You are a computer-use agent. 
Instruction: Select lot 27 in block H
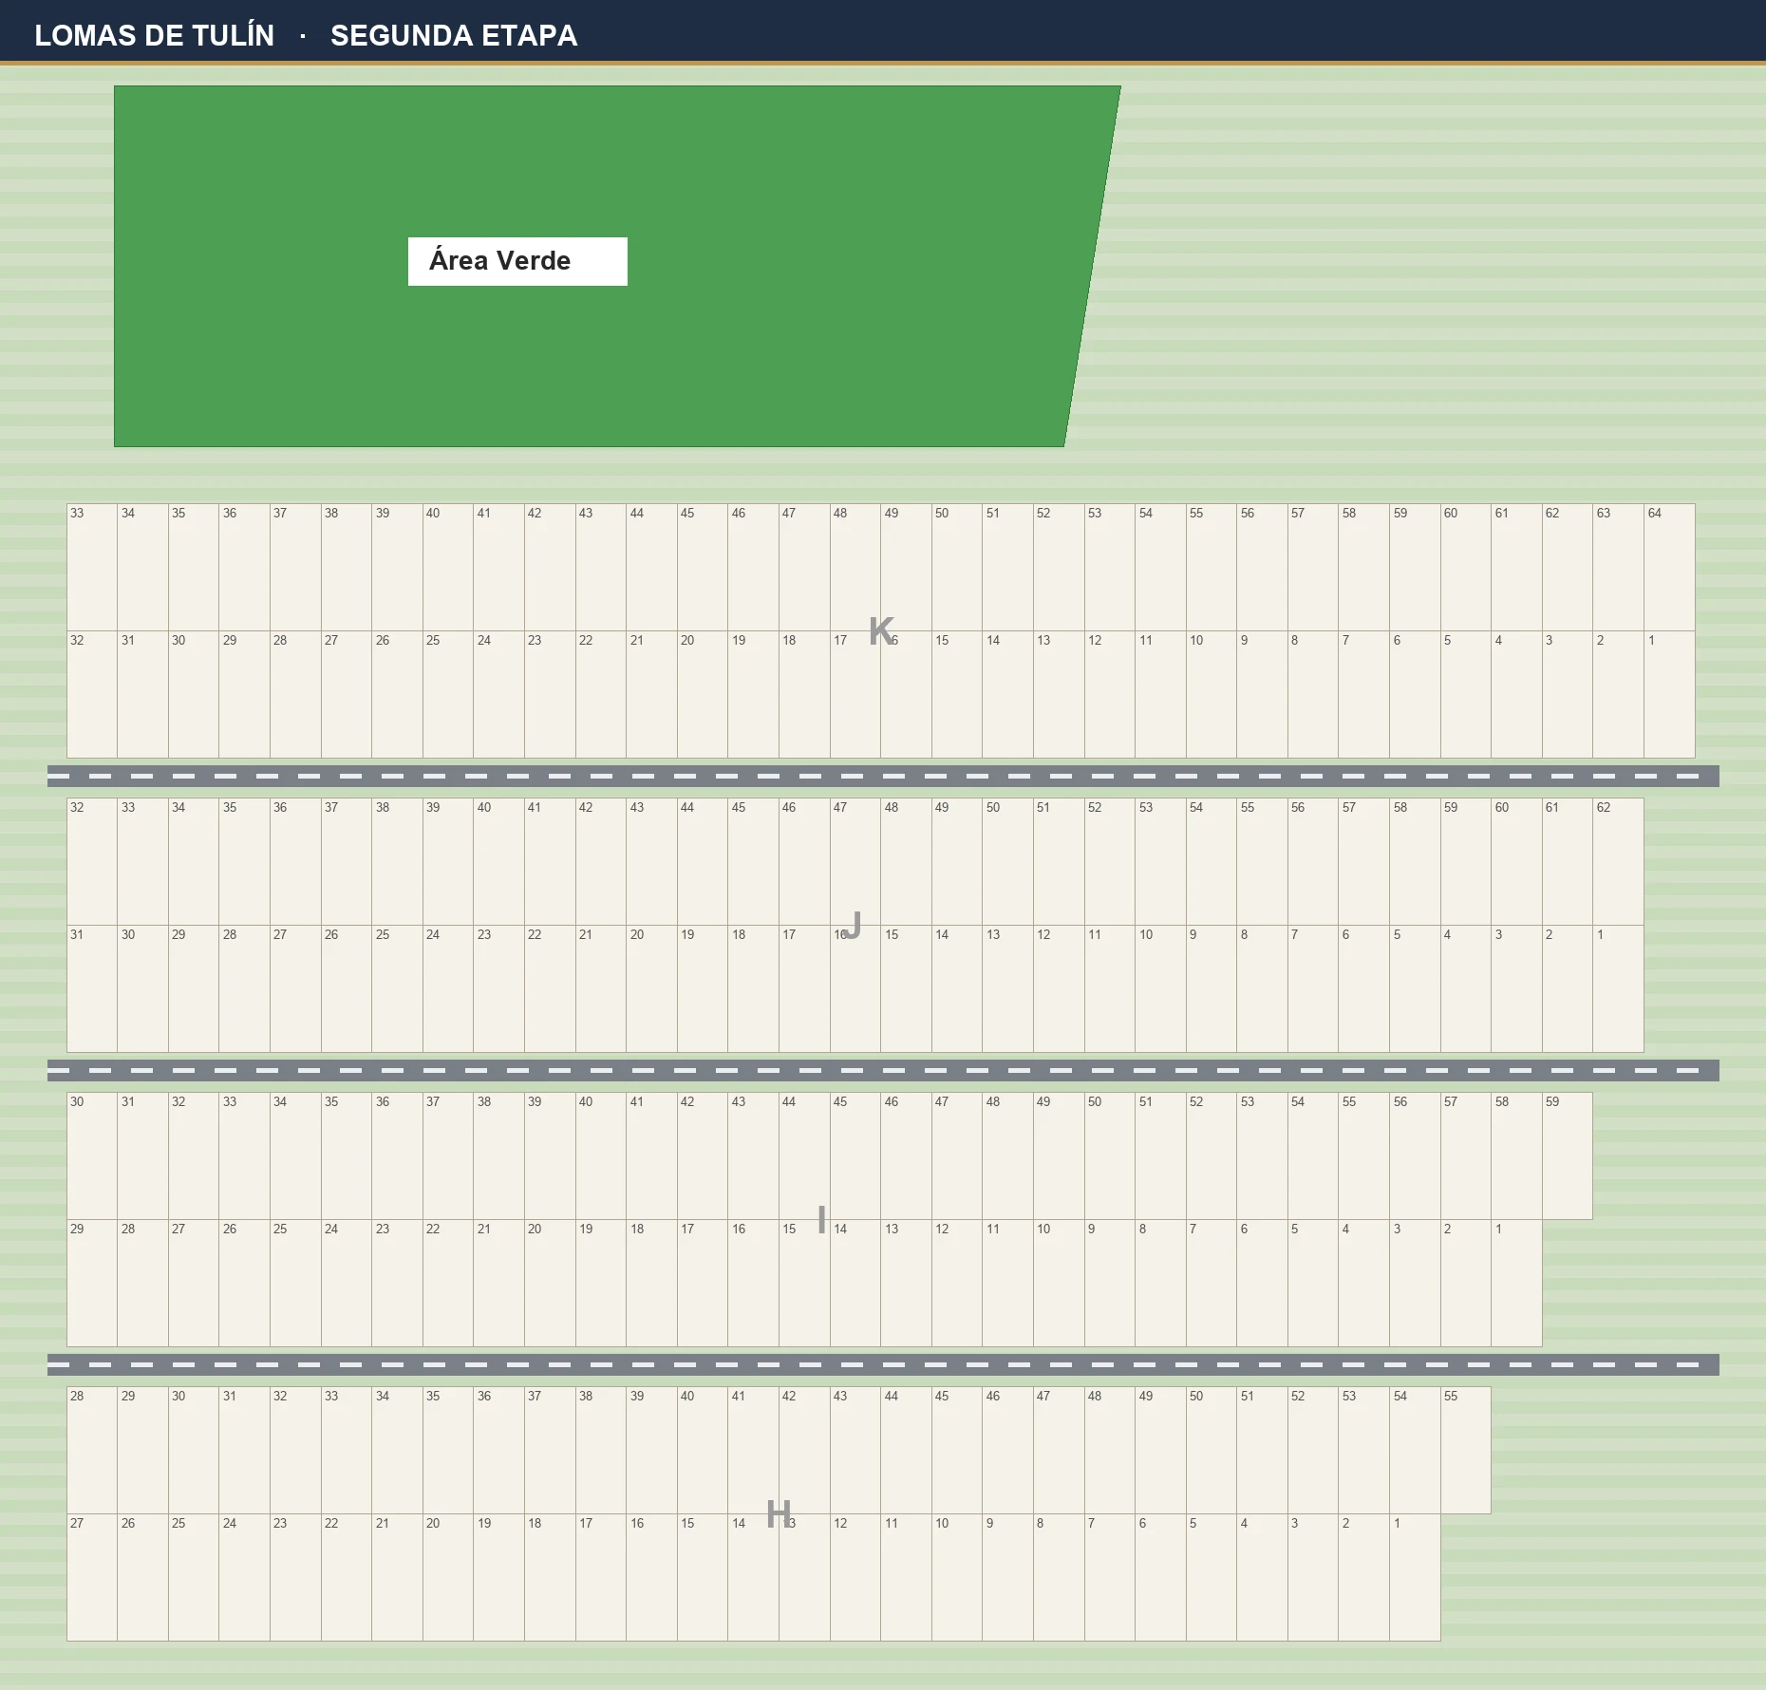(92, 1577)
